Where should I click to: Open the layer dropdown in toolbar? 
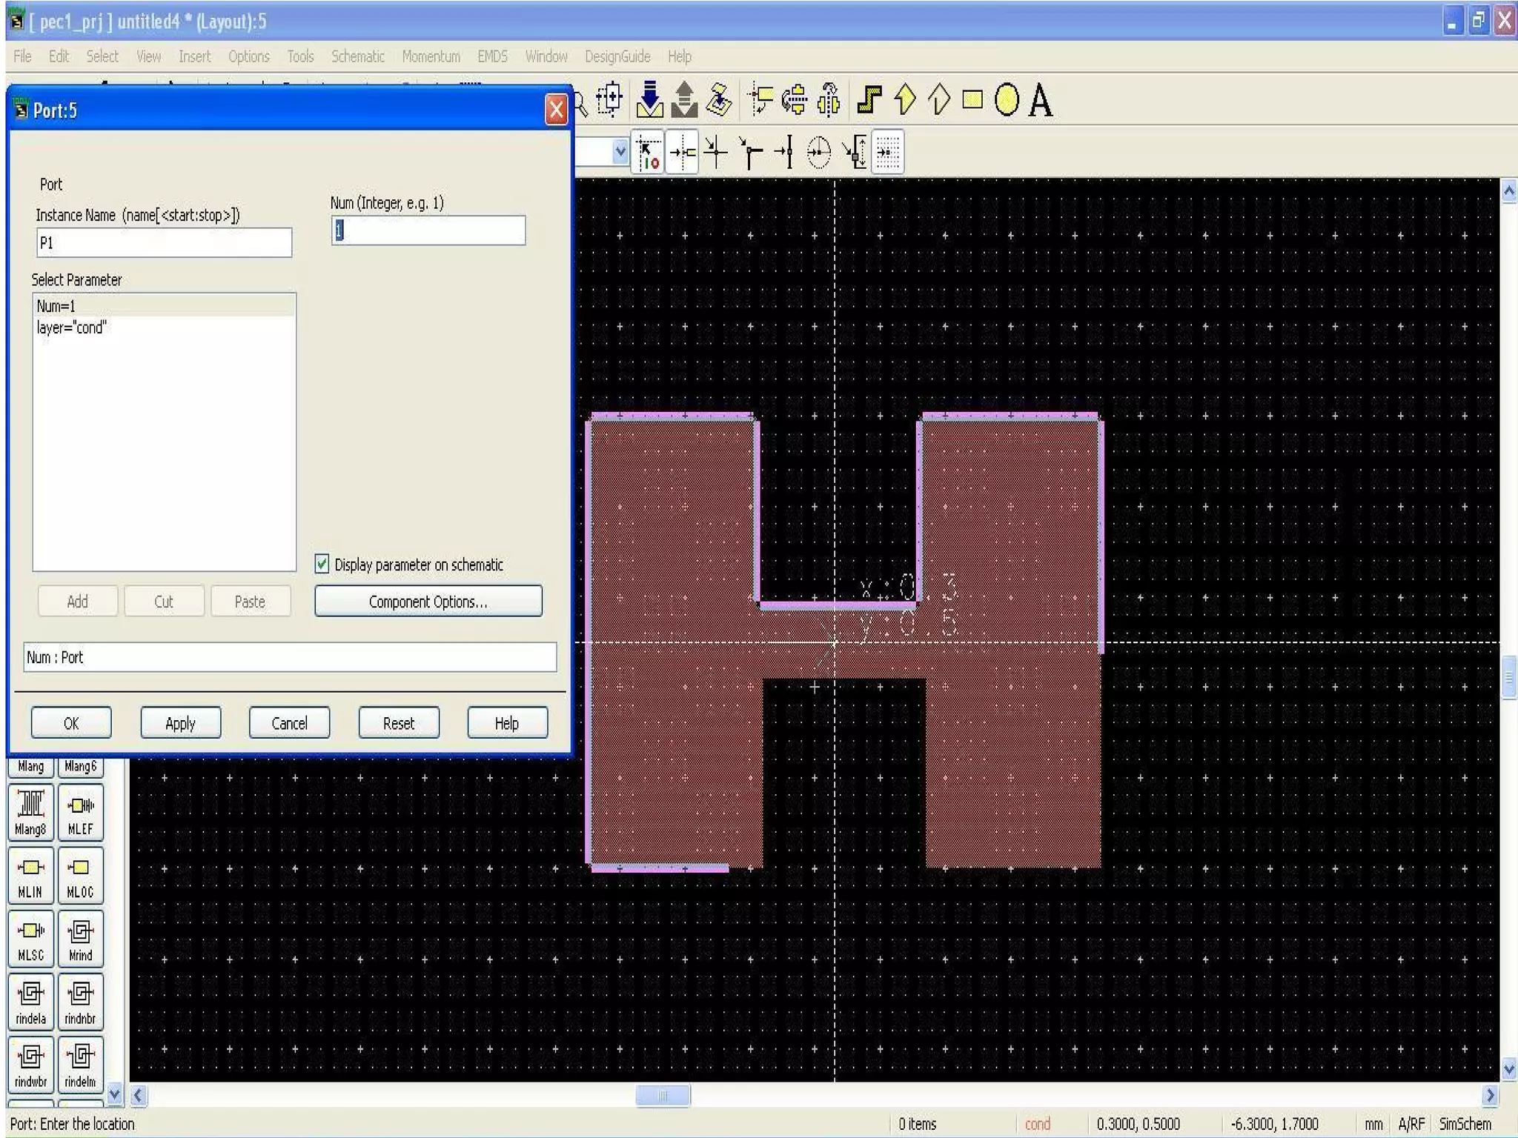click(x=620, y=152)
